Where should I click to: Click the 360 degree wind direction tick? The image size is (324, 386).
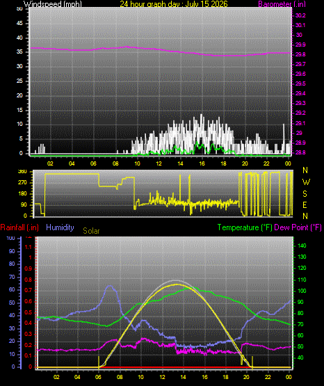click(x=22, y=172)
